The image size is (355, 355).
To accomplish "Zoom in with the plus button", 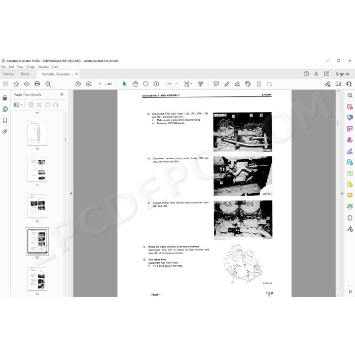I will point(156,84).
